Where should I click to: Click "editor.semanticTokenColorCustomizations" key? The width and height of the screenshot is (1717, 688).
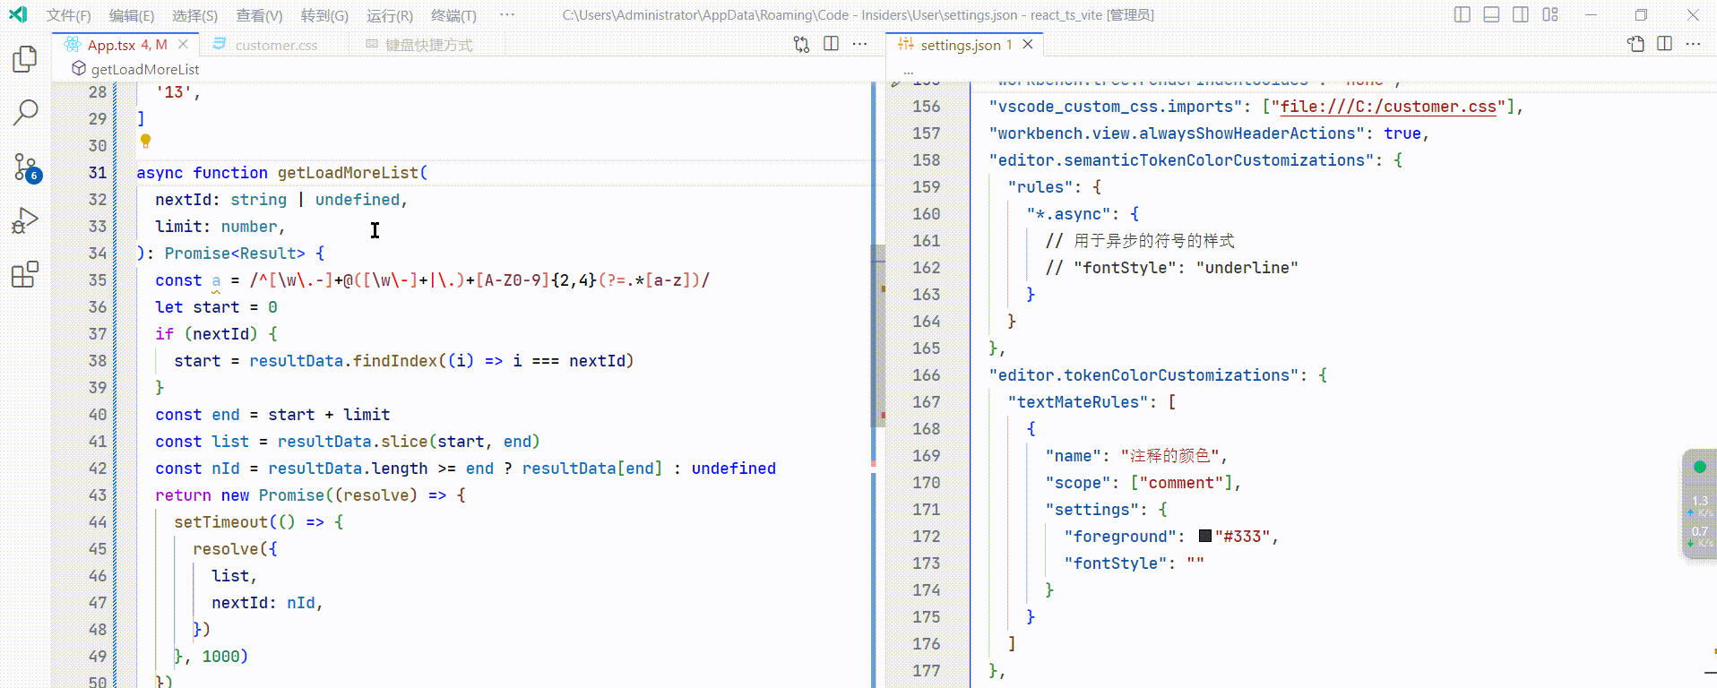click(x=1181, y=160)
